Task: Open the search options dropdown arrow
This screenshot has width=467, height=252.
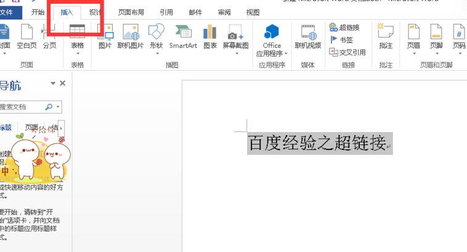Action: (x=58, y=107)
